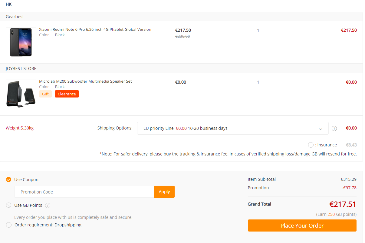Viewport: 365px width, 243px height.
Task: Click the Microlab M200 speaker thumbnail
Action: [21, 94]
